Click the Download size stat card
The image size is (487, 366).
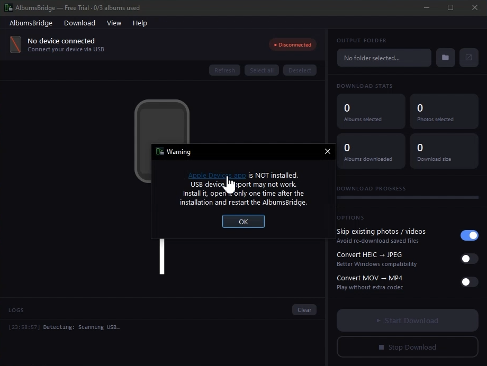(x=444, y=151)
